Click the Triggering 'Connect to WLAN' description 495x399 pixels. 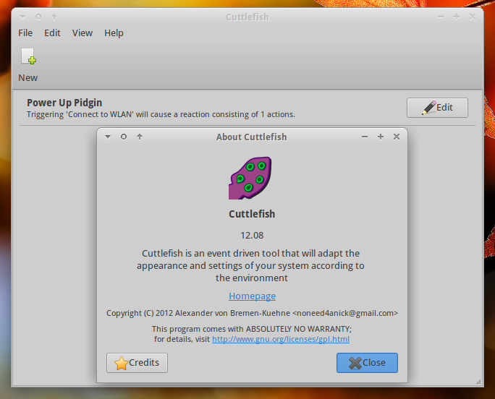pos(161,114)
